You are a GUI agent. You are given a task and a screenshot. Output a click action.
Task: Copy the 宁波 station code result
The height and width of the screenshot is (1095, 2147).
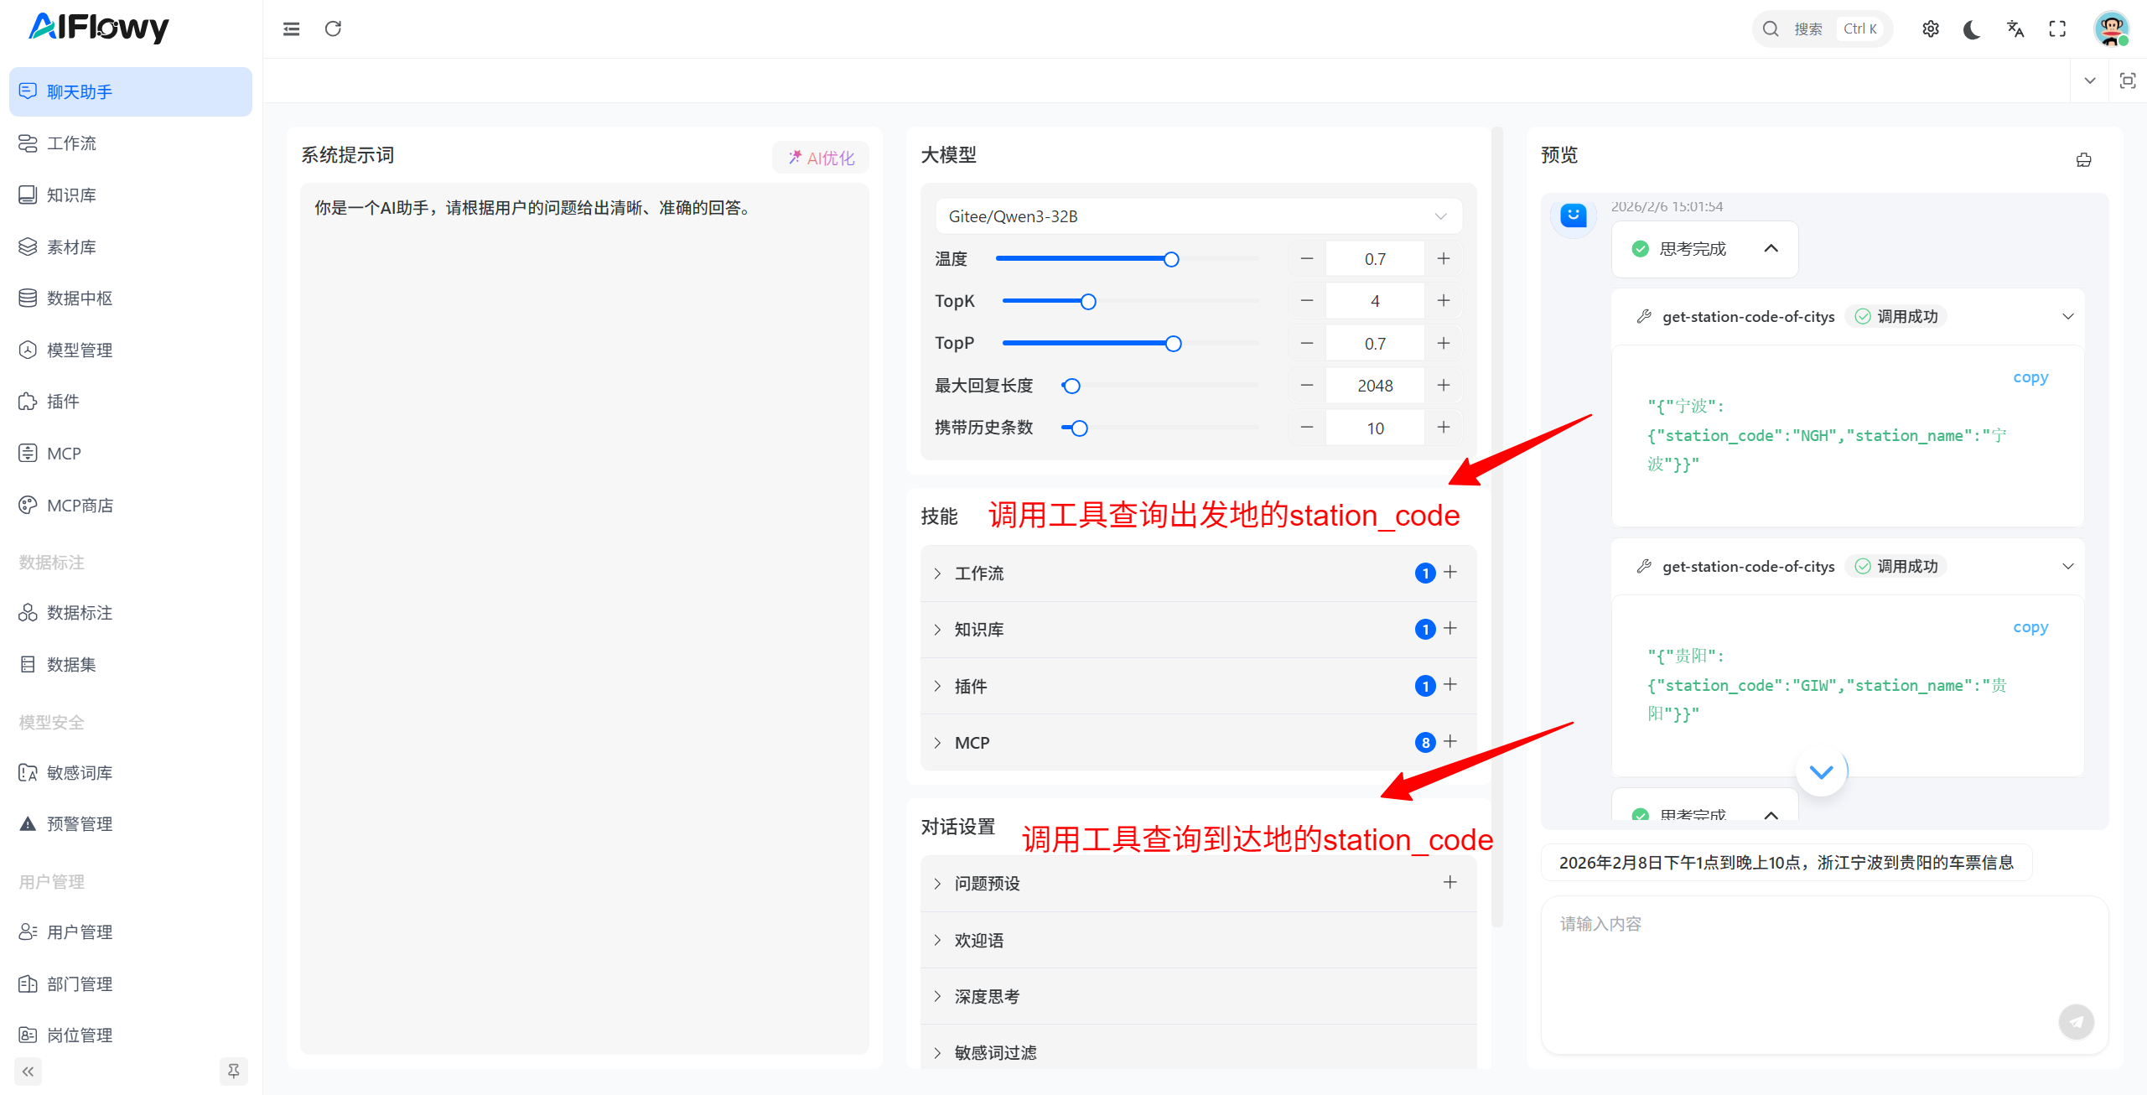tap(2030, 377)
